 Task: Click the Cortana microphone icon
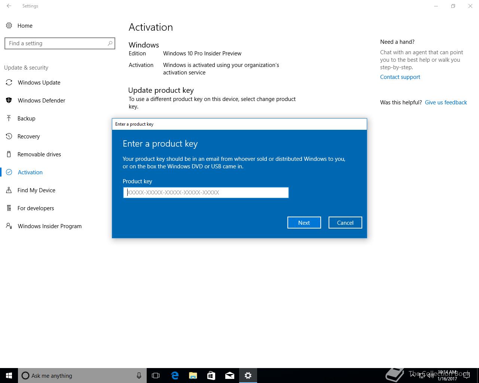(x=139, y=376)
